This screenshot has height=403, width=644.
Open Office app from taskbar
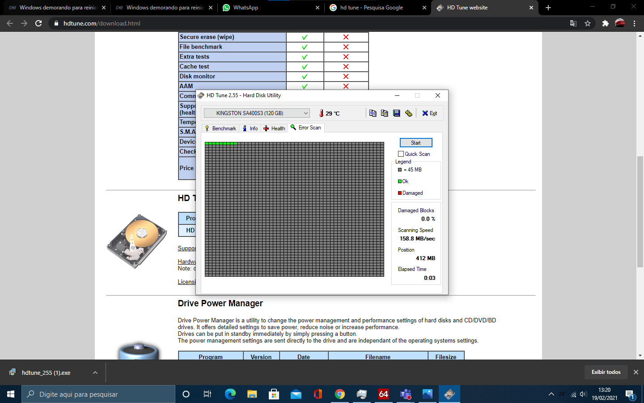tap(318, 394)
